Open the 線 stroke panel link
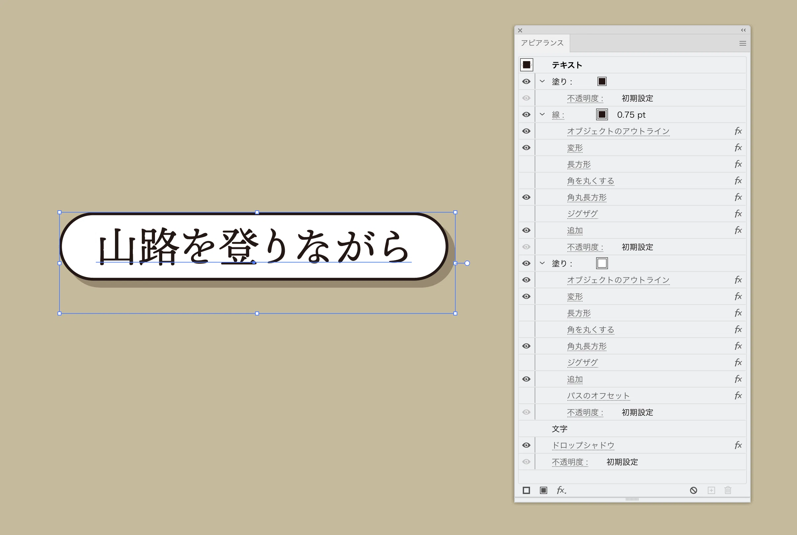797x535 pixels. click(558, 115)
